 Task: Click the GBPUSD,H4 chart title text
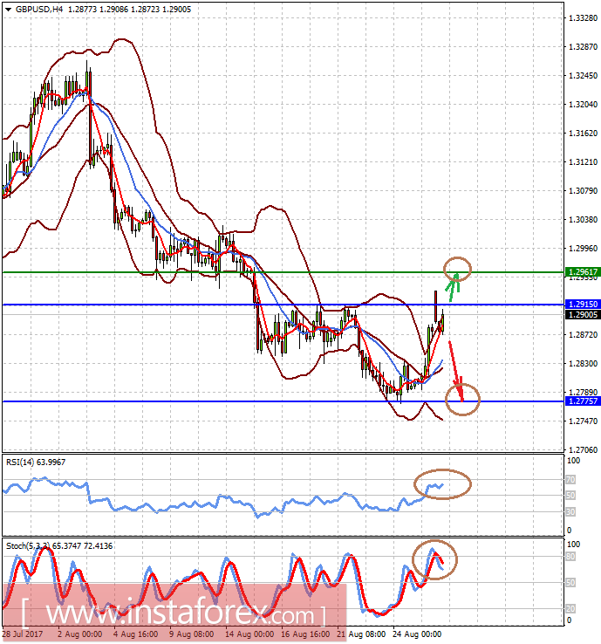pyautogui.click(x=38, y=9)
